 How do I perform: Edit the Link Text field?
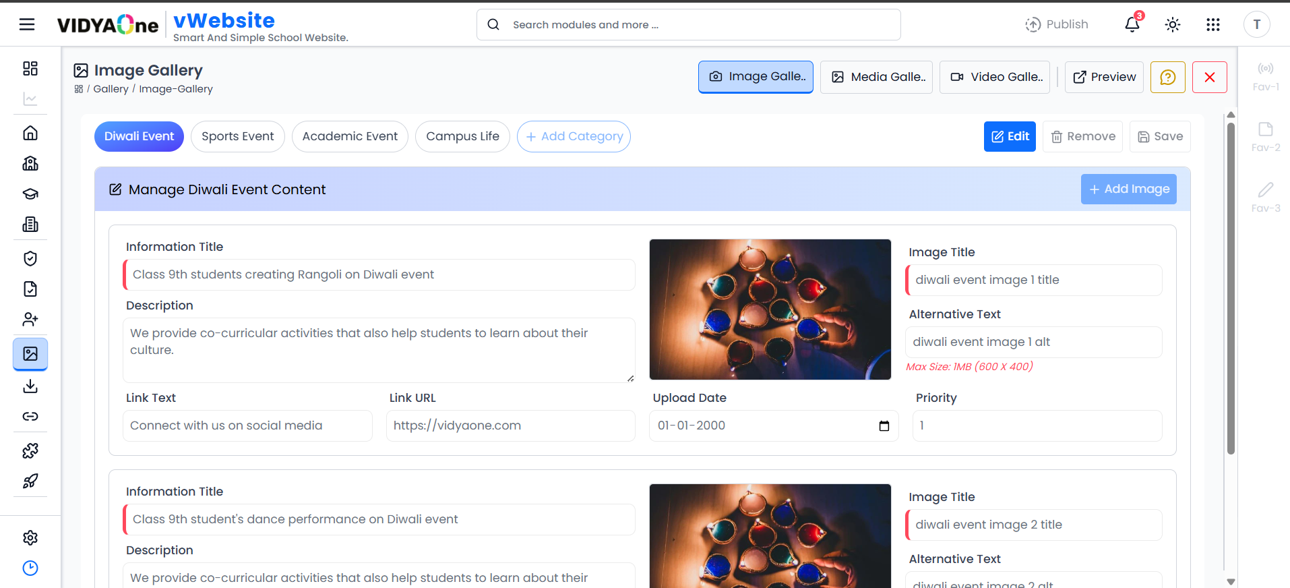247,425
